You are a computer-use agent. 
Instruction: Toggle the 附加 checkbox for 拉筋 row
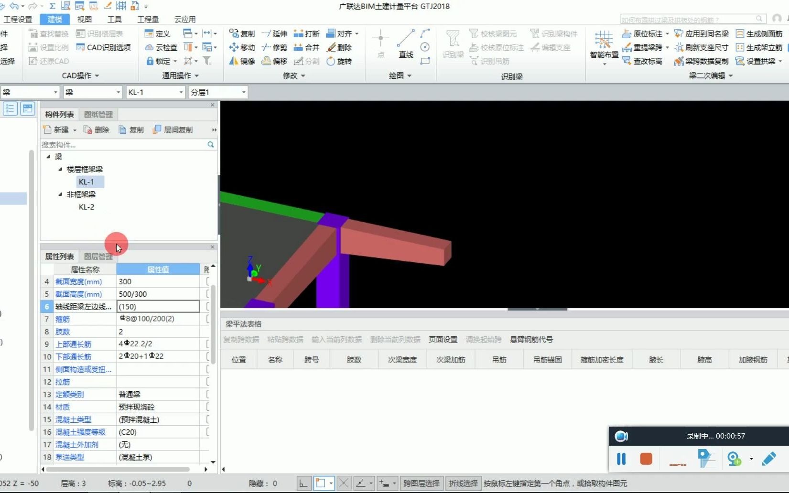(x=208, y=382)
